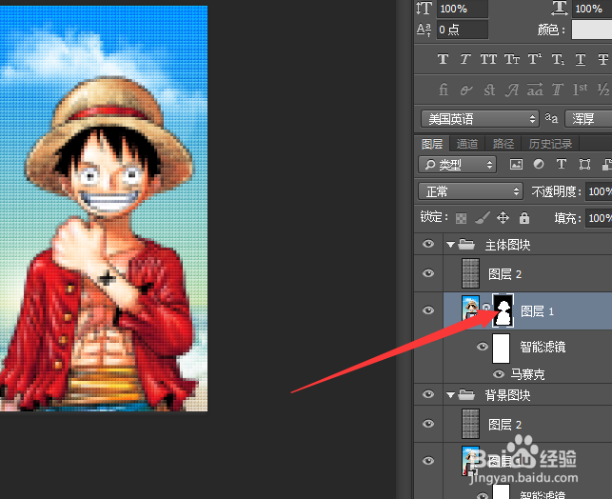This screenshot has width=612, height=499.
Task: Enable stylistic alternates aa option
Action: [x=535, y=89]
